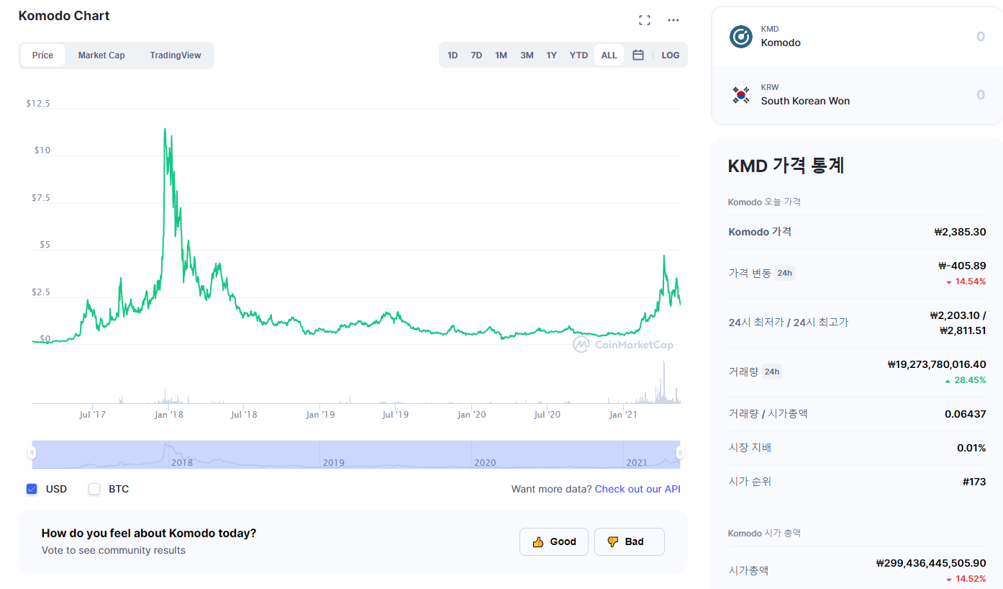1003x589 pixels.
Task: Click the $7.5 y-axis label
Action: (x=42, y=198)
